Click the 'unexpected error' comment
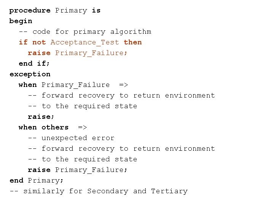This screenshot has height=205, width=274. pos(78,138)
